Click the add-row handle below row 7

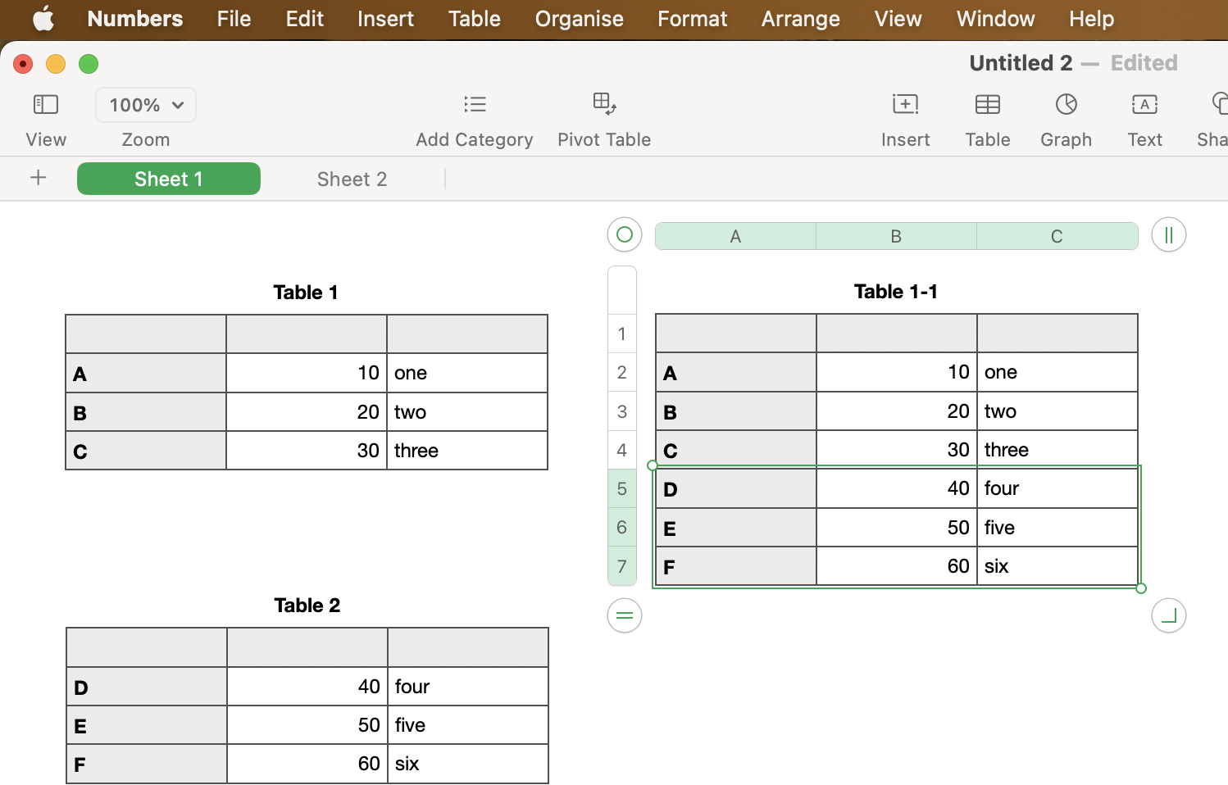[x=625, y=615]
